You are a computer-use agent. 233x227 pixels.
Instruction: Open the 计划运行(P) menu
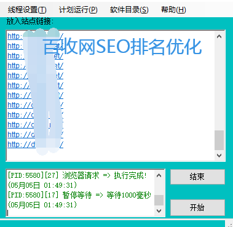(x=78, y=10)
